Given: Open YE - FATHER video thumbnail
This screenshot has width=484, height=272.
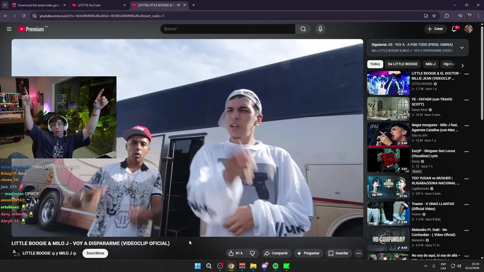Looking at the screenshot, I should (x=388, y=109).
